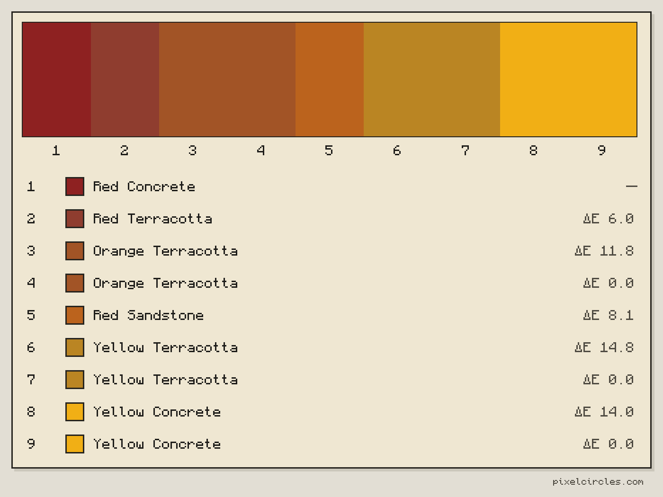Click the number 7 label under the gradient bar

tap(465, 151)
